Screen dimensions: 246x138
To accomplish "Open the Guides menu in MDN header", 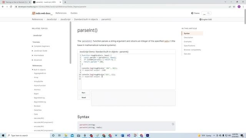I will coord(74,13).
